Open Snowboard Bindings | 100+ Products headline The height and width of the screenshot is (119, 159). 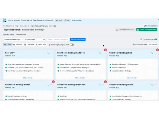point(125,64)
